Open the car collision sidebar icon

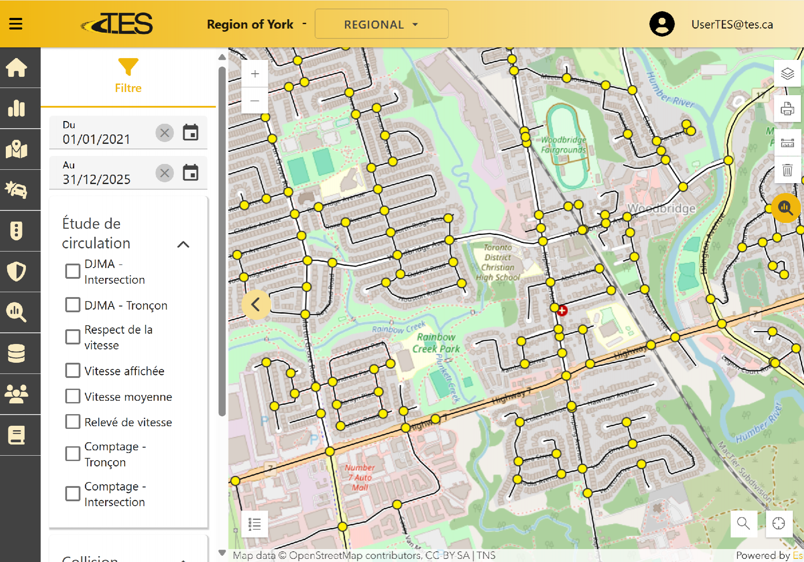17,190
